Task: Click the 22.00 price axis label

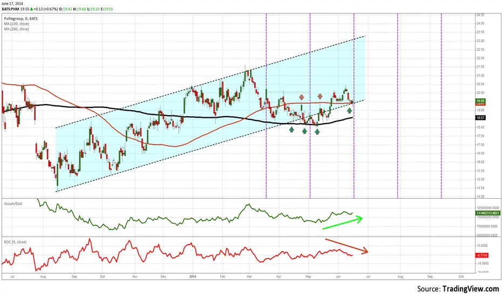Action: (480, 58)
